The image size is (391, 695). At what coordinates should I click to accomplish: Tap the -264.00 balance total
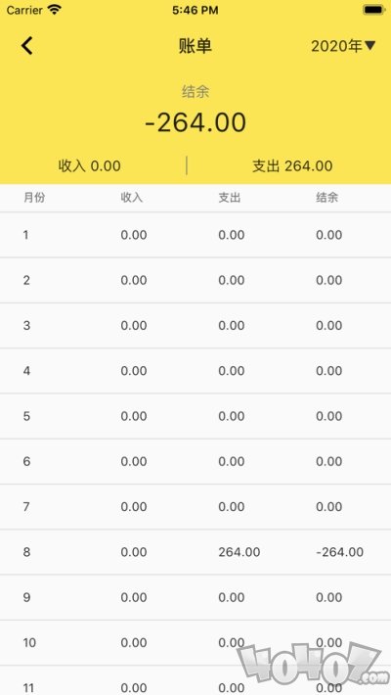pos(195,122)
